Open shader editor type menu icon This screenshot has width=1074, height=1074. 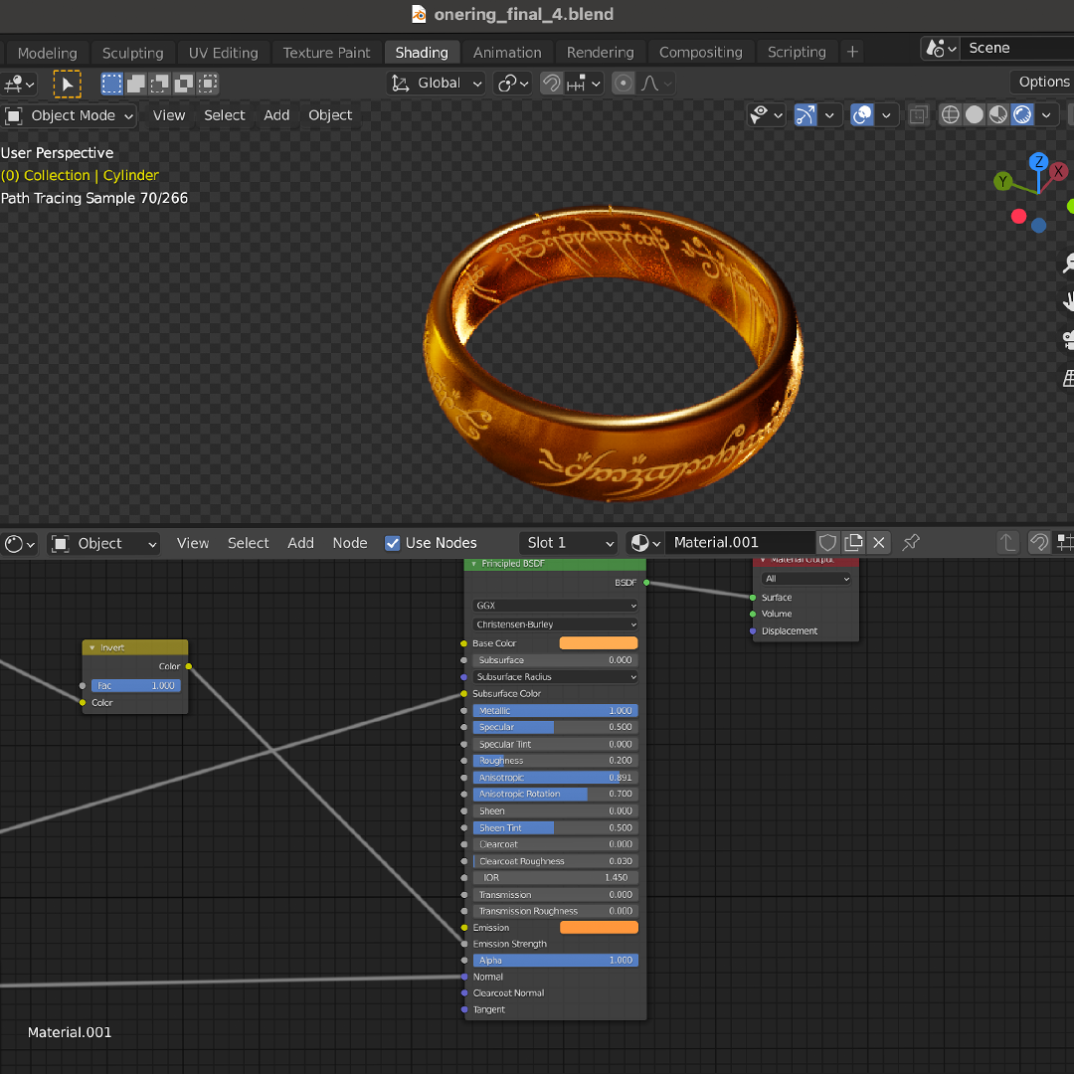coord(20,544)
